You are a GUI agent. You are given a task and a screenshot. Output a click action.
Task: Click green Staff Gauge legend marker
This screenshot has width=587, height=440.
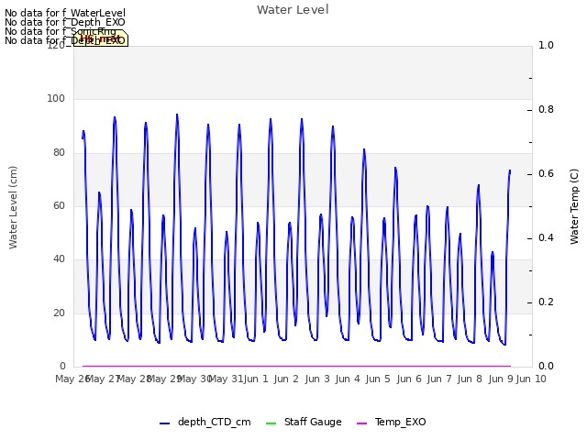271,423
